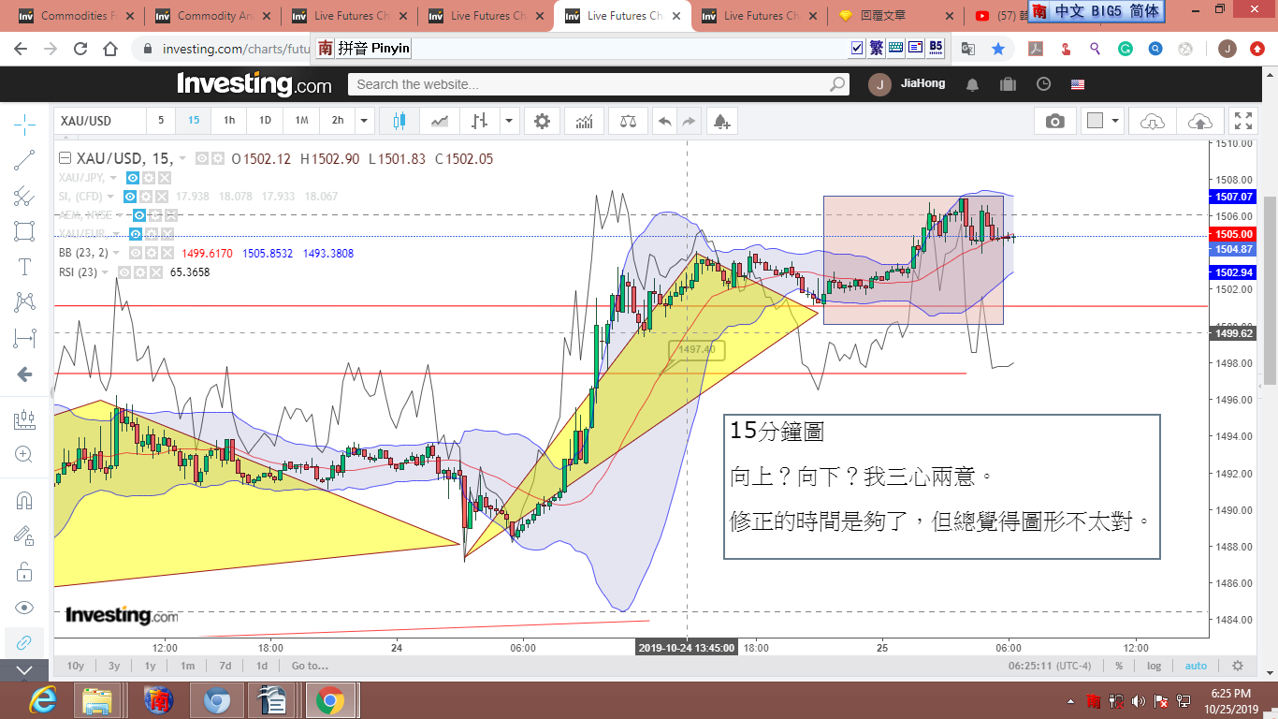Open the chart style dropdown arrow
Image resolution: width=1278 pixels, height=719 pixels.
509,121
